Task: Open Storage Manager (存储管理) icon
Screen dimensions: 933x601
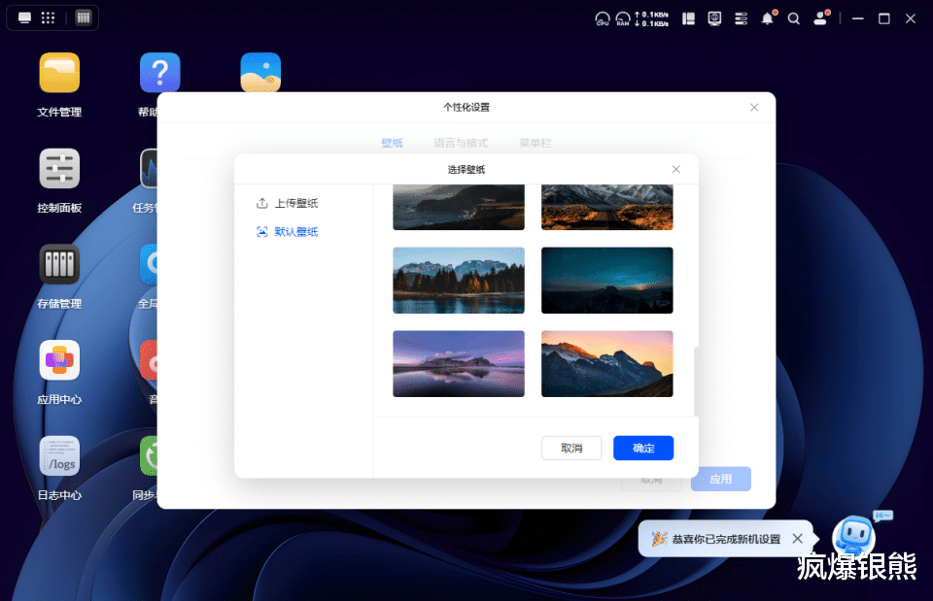Action: tap(59, 264)
